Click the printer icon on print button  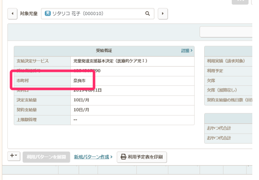(123, 157)
